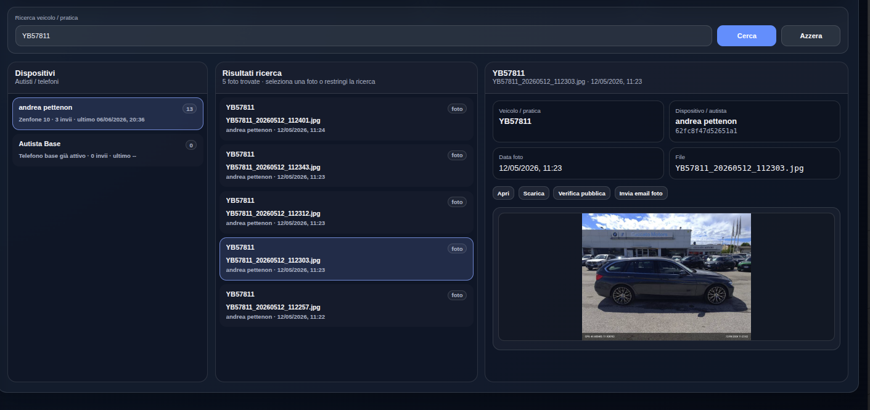Image resolution: width=870 pixels, height=410 pixels.
Task: Download the photo with Scarica
Action: pos(534,193)
